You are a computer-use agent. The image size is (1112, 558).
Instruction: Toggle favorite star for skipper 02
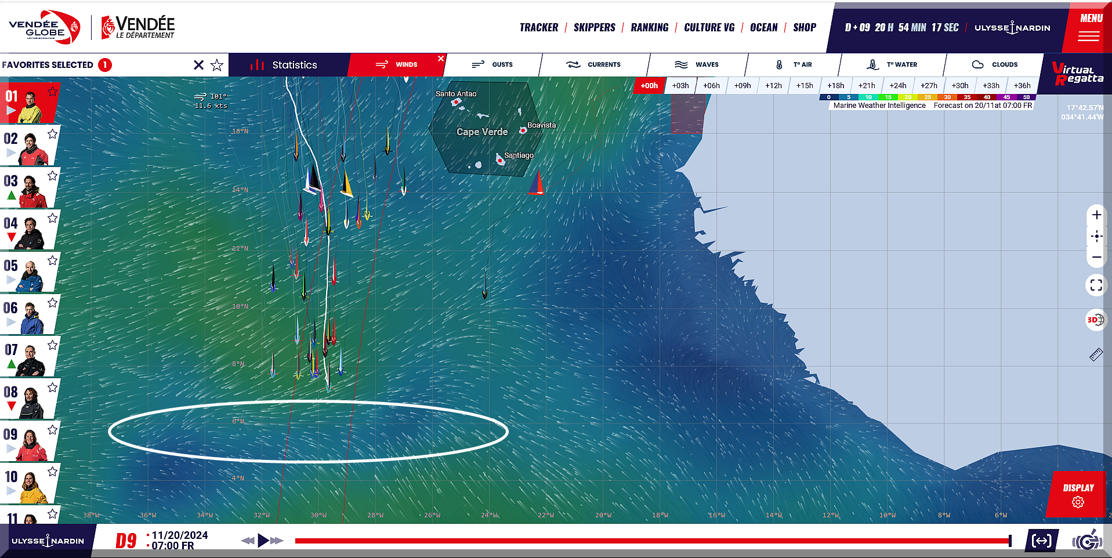(x=53, y=134)
